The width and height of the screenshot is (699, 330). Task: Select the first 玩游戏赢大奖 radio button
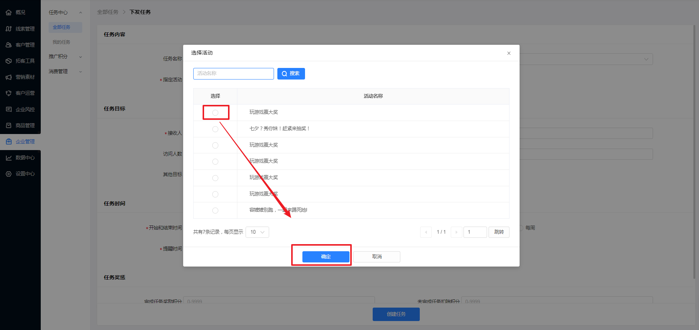pyautogui.click(x=215, y=112)
